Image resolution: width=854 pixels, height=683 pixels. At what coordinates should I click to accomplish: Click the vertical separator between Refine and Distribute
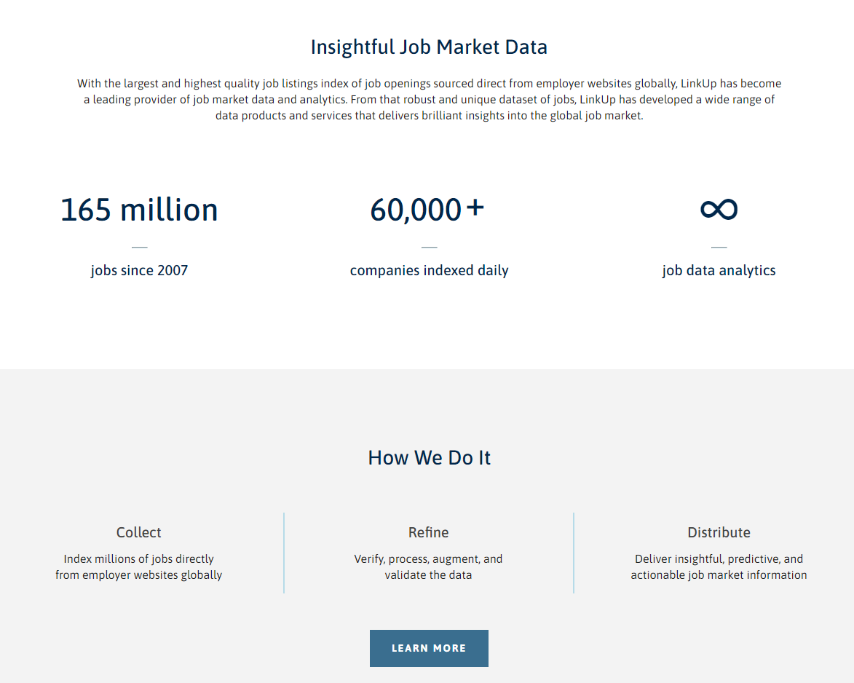click(x=574, y=553)
